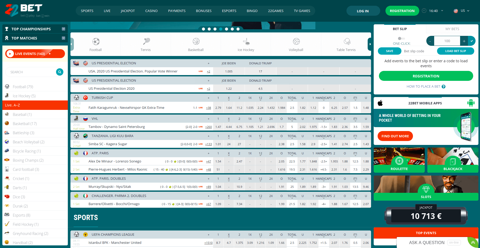Open +260 more markets for Tambov match
The height and width of the screenshot is (248, 480).
(x=208, y=127)
